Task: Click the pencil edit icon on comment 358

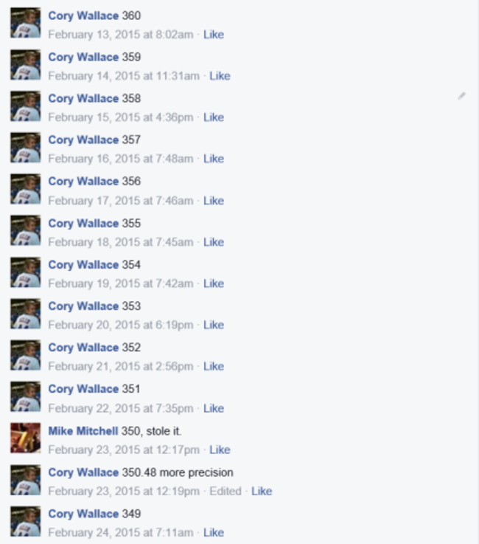Action: click(x=461, y=96)
